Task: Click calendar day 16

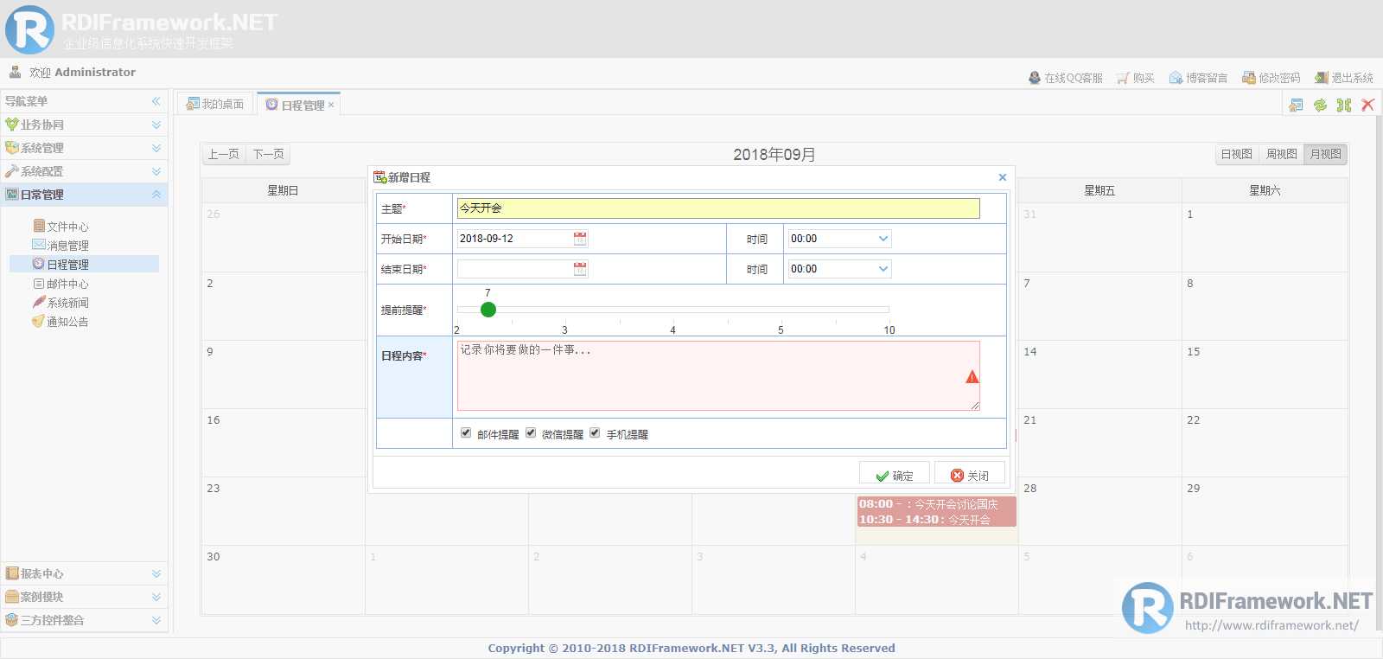Action: tap(284, 443)
